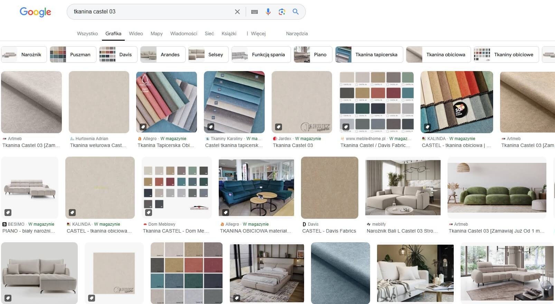Open Artmeb green sofa thumbnail
555x304 pixels.
[497, 188]
